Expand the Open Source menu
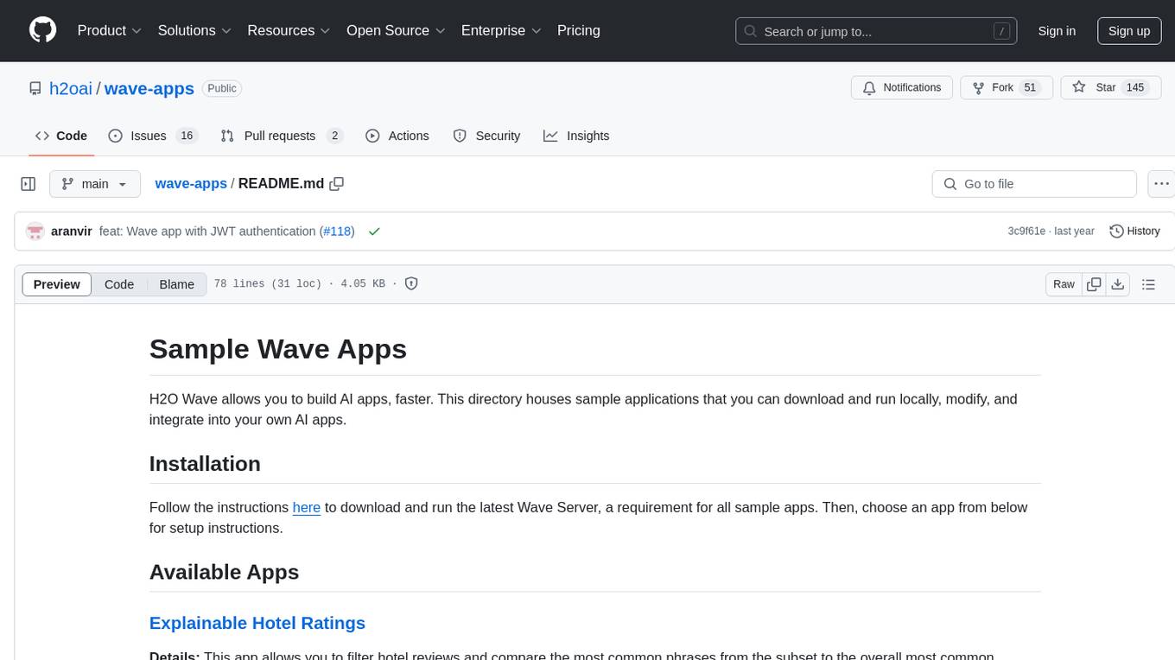This screenshot has width=1175, height=660. pyautogui.click(x=396, y=30)
